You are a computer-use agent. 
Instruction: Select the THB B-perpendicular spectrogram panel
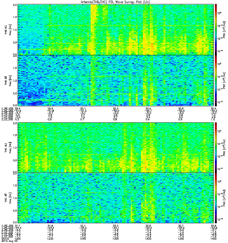pyautogui.click(x=116, y=29)
